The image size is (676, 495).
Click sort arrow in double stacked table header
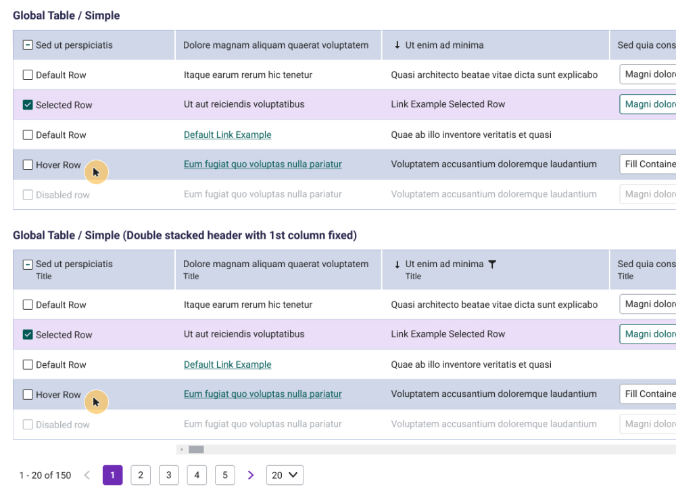[x=397, y=264]
